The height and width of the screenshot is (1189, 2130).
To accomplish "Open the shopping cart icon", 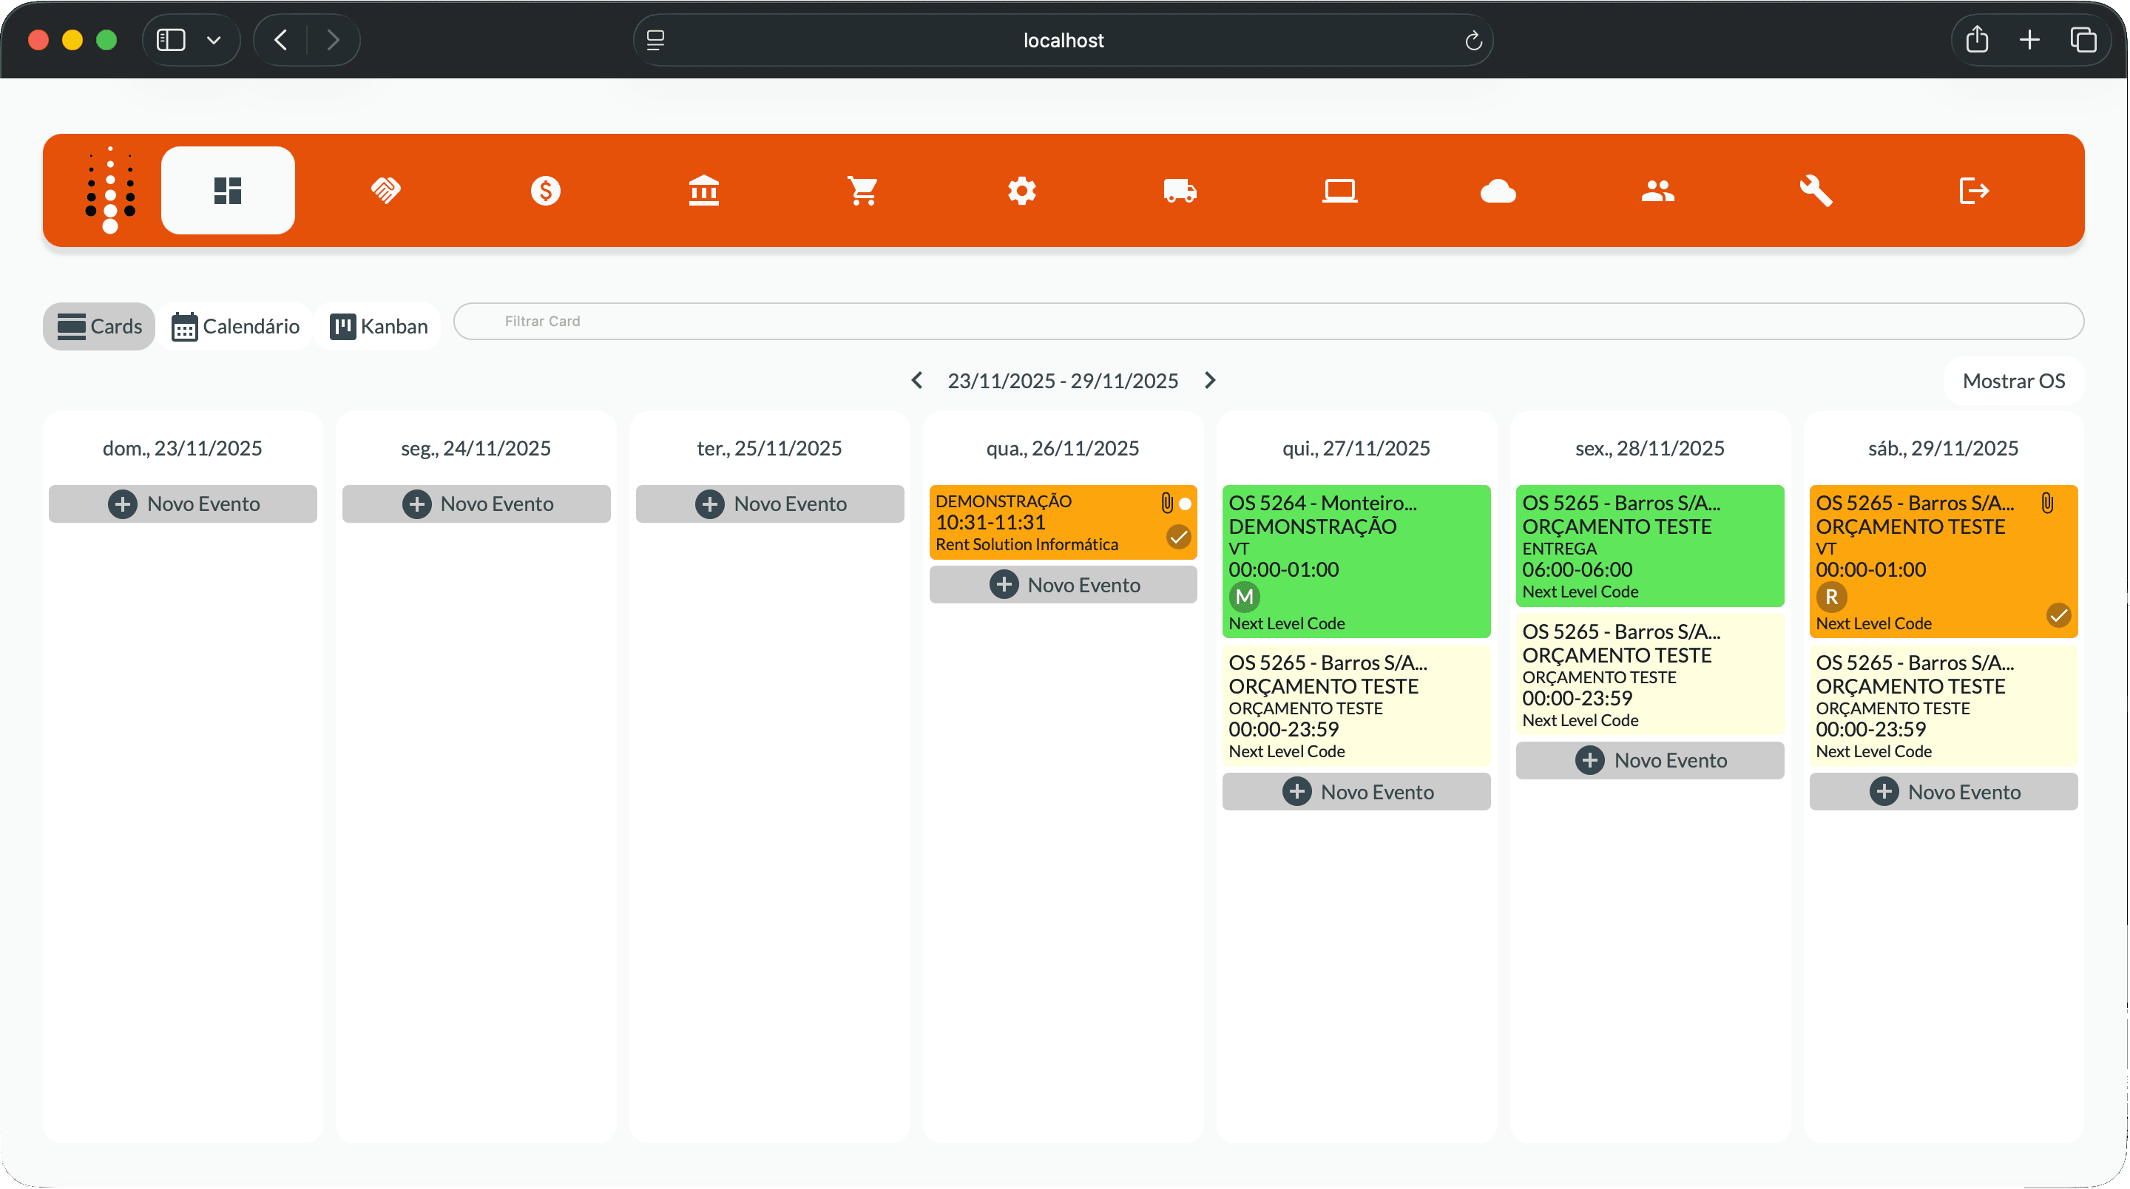I will coord(862,191).
